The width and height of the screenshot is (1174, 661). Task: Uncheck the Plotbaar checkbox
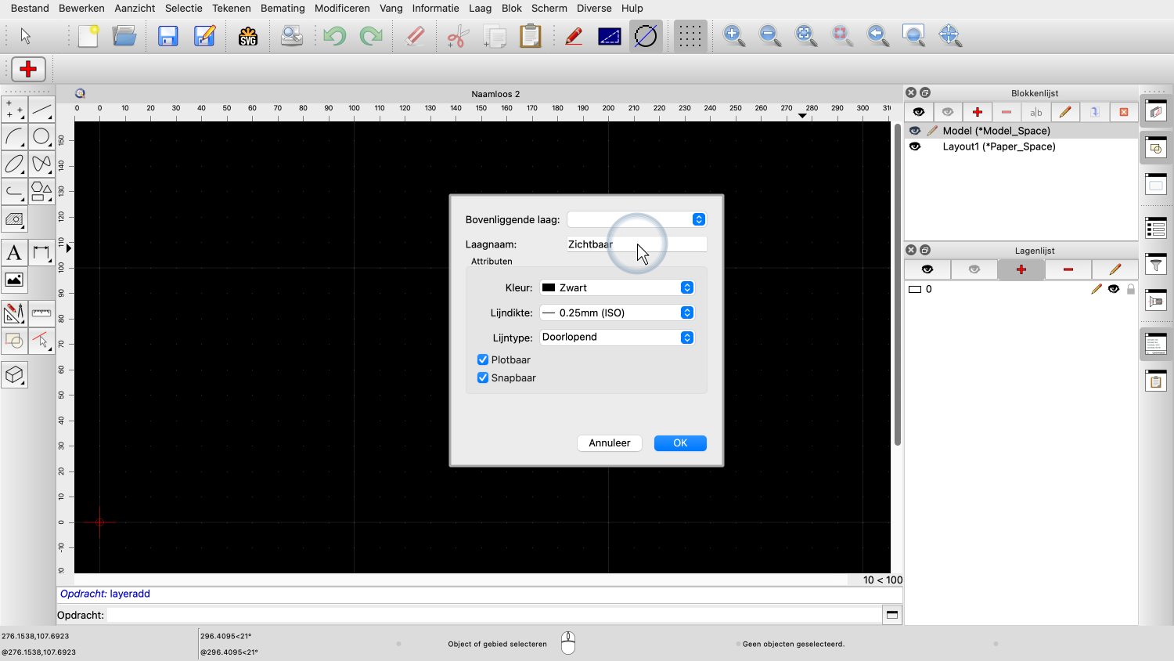(x=483, y=360)
